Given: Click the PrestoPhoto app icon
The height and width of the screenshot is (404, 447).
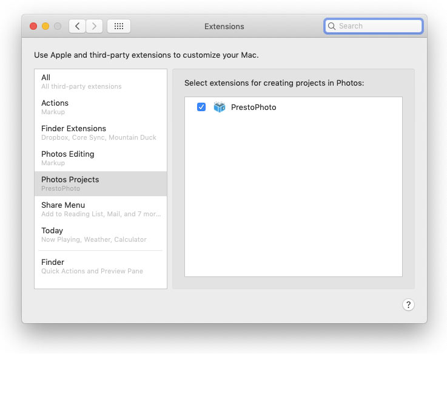Looking at the screenshot, I should click(219, 107).
